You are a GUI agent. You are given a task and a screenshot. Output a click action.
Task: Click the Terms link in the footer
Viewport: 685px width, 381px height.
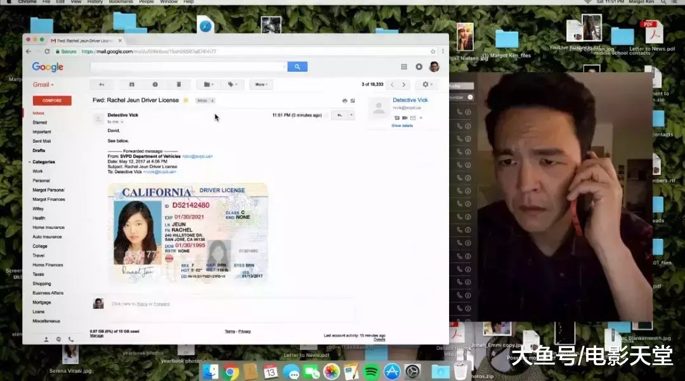[230, 332]
